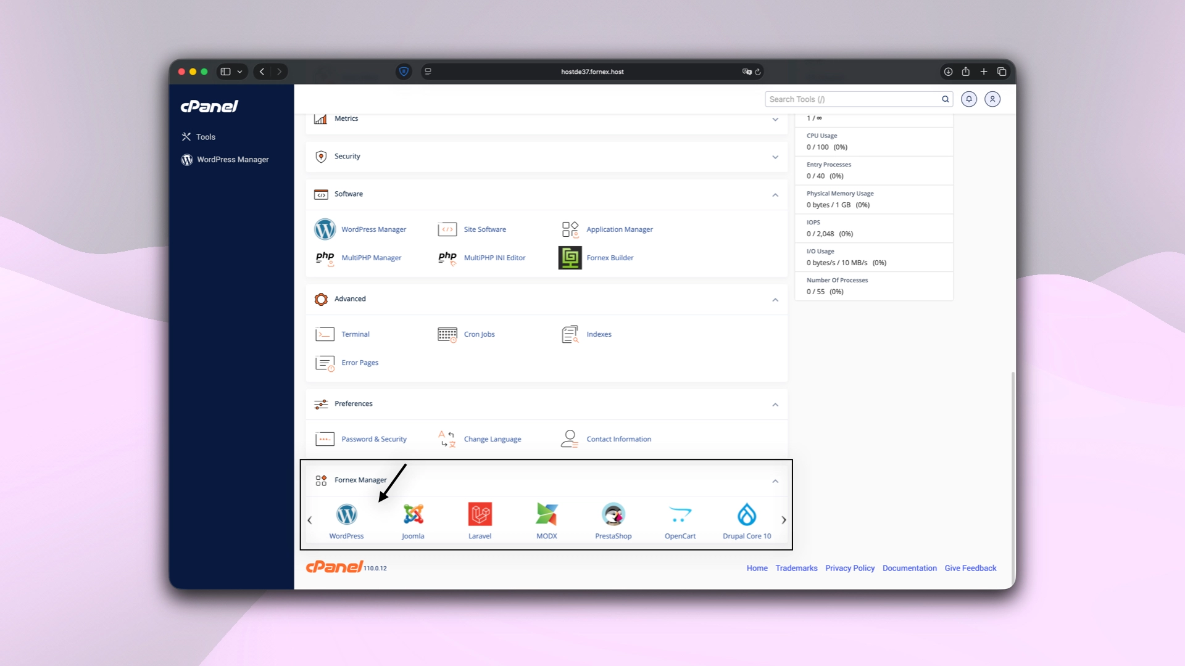The width and height of the screenshot is (1185, 666).
Task: Open the notifications bell
Action: (x=968, y=99)
